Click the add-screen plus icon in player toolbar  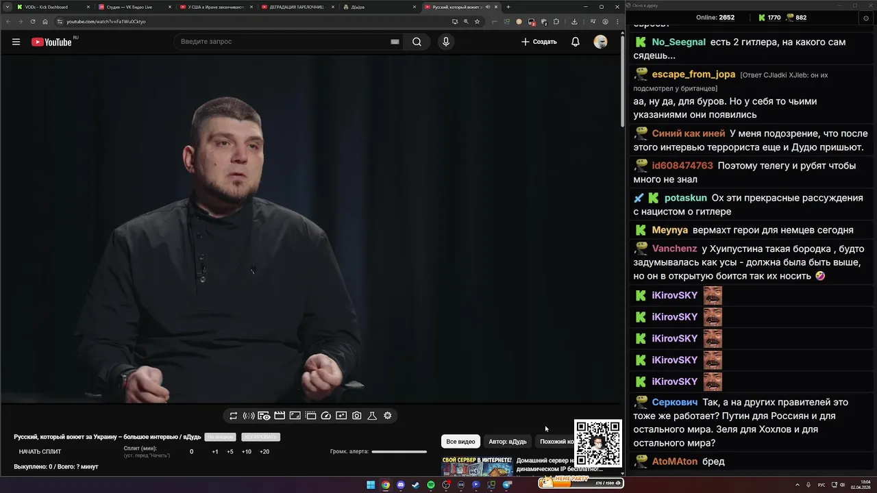[x=341, y=416]
